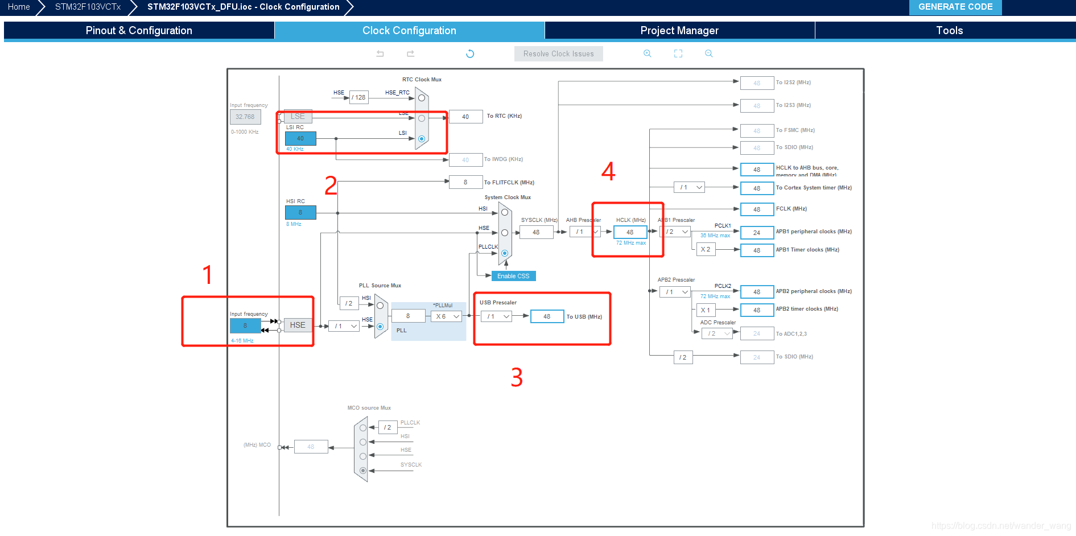Viewport: 1076px width, 536px height.
Task: Open USB Prescaler /1 dropdown
Action: tap(497, 316)
